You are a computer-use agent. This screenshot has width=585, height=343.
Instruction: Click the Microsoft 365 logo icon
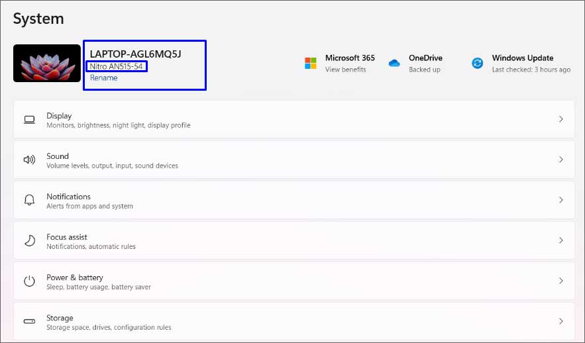click(x=311, y=64)
